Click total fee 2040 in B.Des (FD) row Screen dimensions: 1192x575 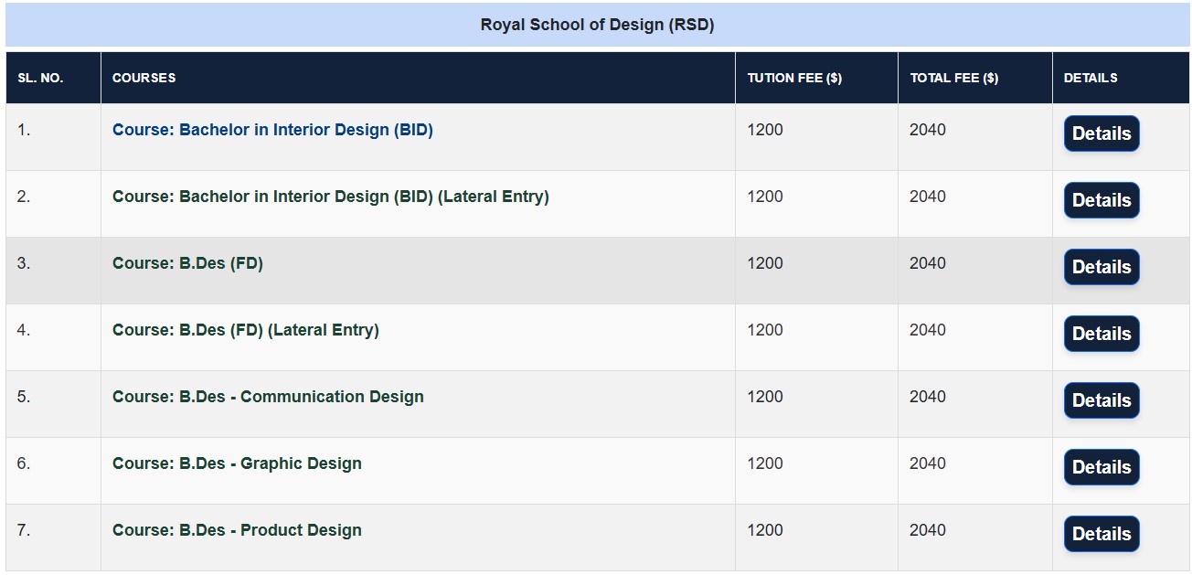(928, 263)
